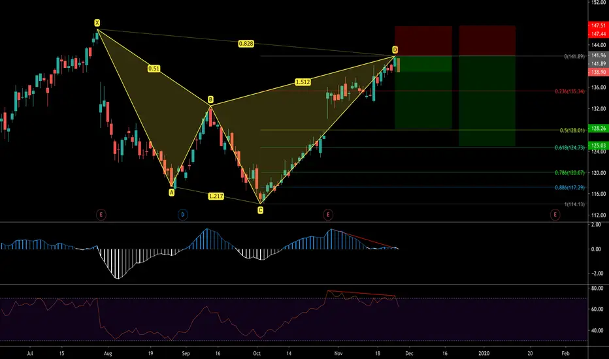The height and width of the screenshot is (359, 609).
Task: Select the earnings E marker in early August
Action: click(x=101, y=214)
